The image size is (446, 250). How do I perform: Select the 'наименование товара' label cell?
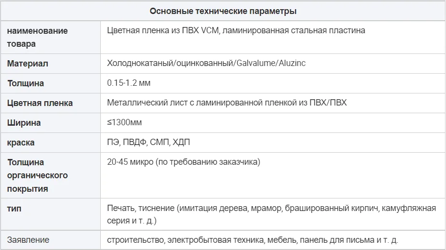pos(38,37)
